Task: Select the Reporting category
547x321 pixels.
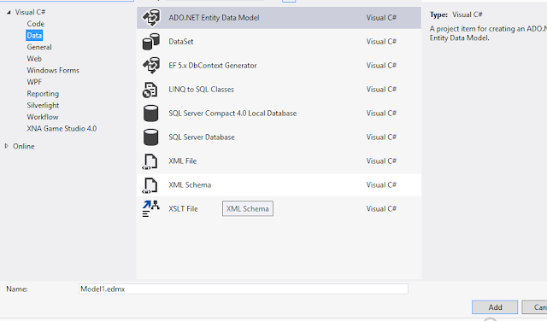Action: pyautogui.click(x=43, y=94)
